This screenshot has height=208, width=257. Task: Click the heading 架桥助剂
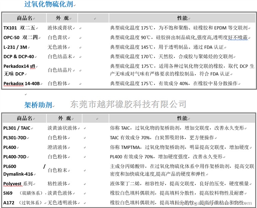(38, 105)
